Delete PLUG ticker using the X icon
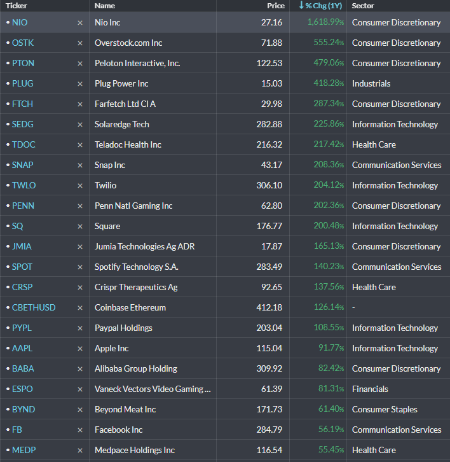 click(x=80, y=84)
